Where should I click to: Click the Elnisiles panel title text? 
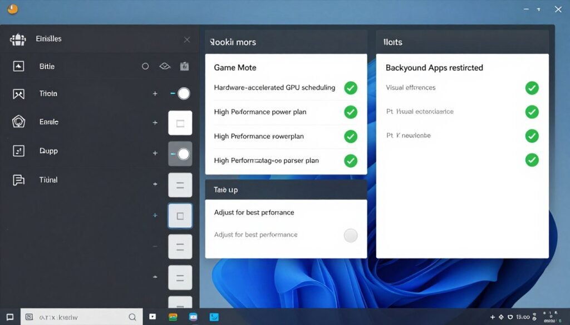tap(49, 39)
